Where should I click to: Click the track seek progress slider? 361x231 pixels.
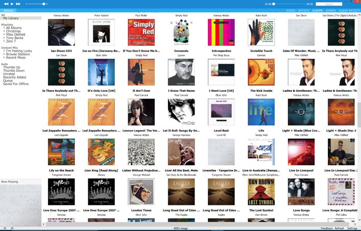point(289,4)
